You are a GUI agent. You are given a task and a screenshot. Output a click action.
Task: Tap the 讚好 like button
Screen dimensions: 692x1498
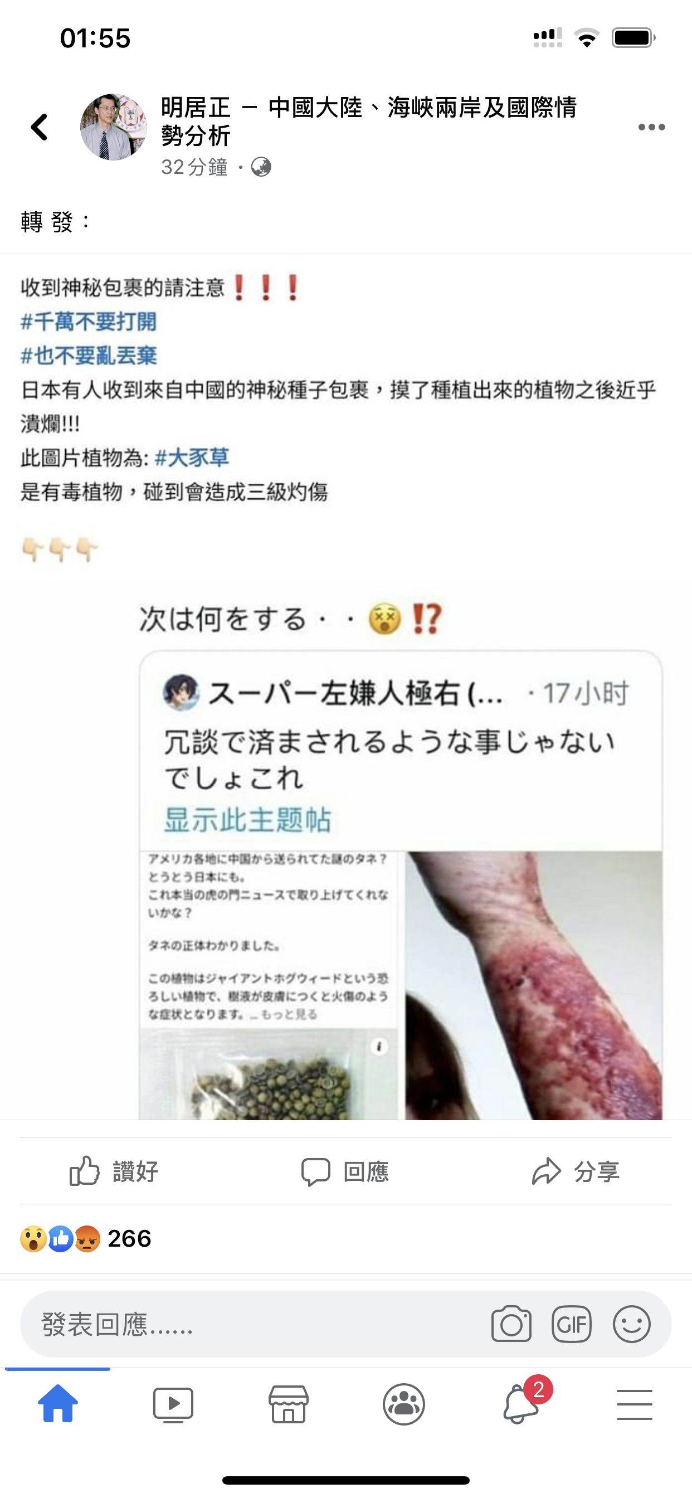114,1171
